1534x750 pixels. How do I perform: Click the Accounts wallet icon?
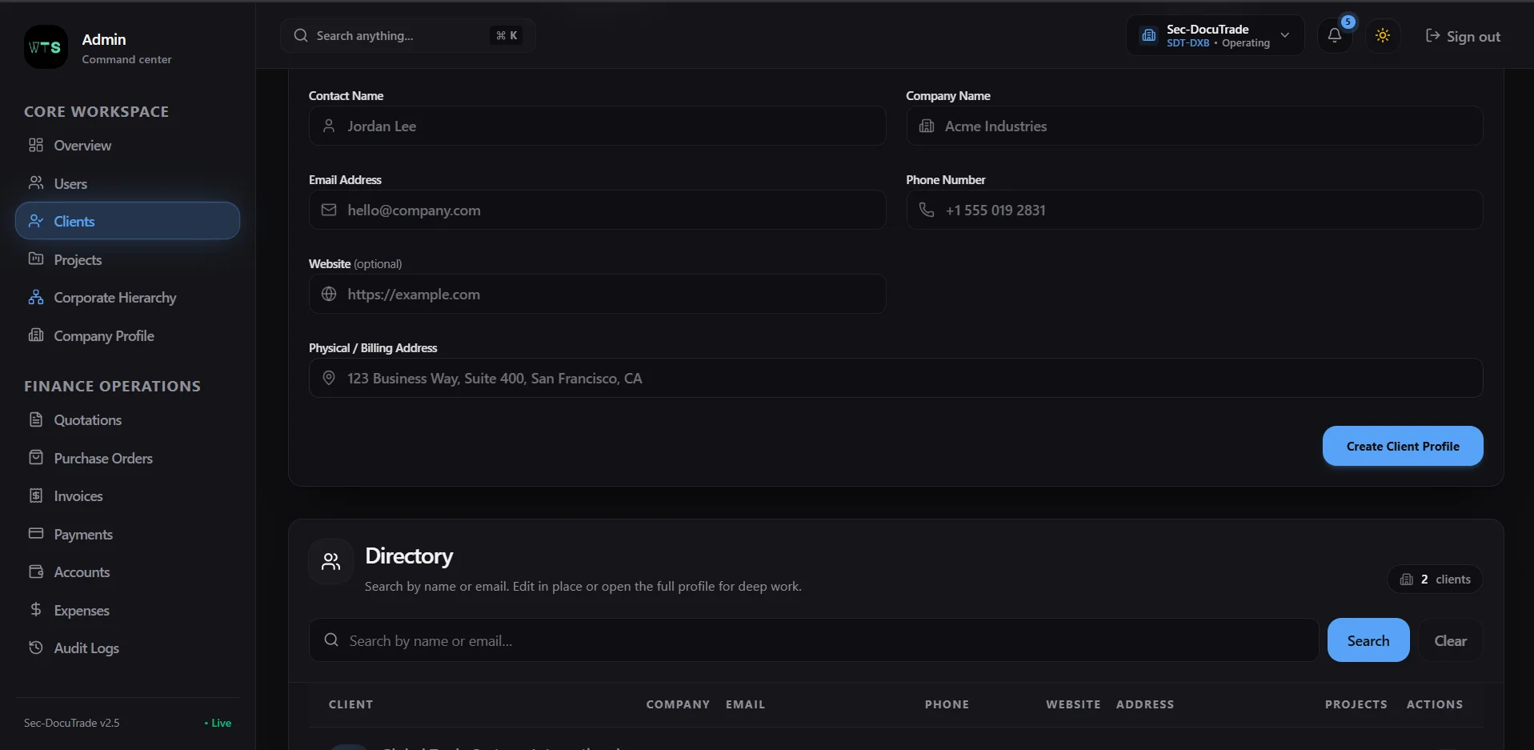pyautogui.click(x=36, y=572)
